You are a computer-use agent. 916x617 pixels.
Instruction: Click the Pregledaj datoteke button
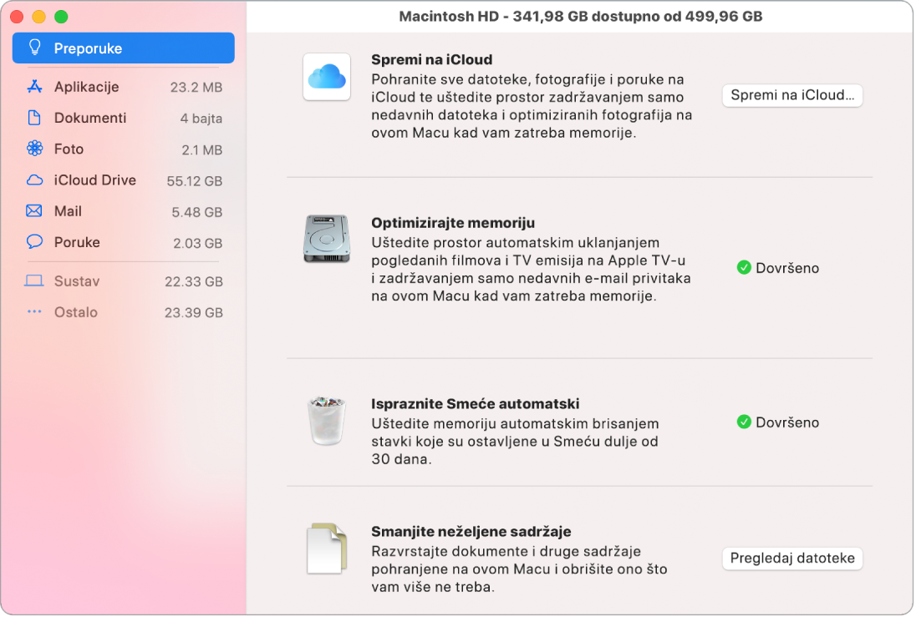[791, 559]
